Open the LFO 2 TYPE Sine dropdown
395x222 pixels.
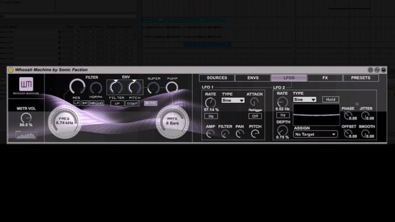point(304,100)
